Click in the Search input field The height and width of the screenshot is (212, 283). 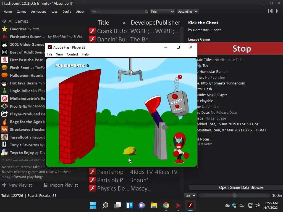coord(117,12)
